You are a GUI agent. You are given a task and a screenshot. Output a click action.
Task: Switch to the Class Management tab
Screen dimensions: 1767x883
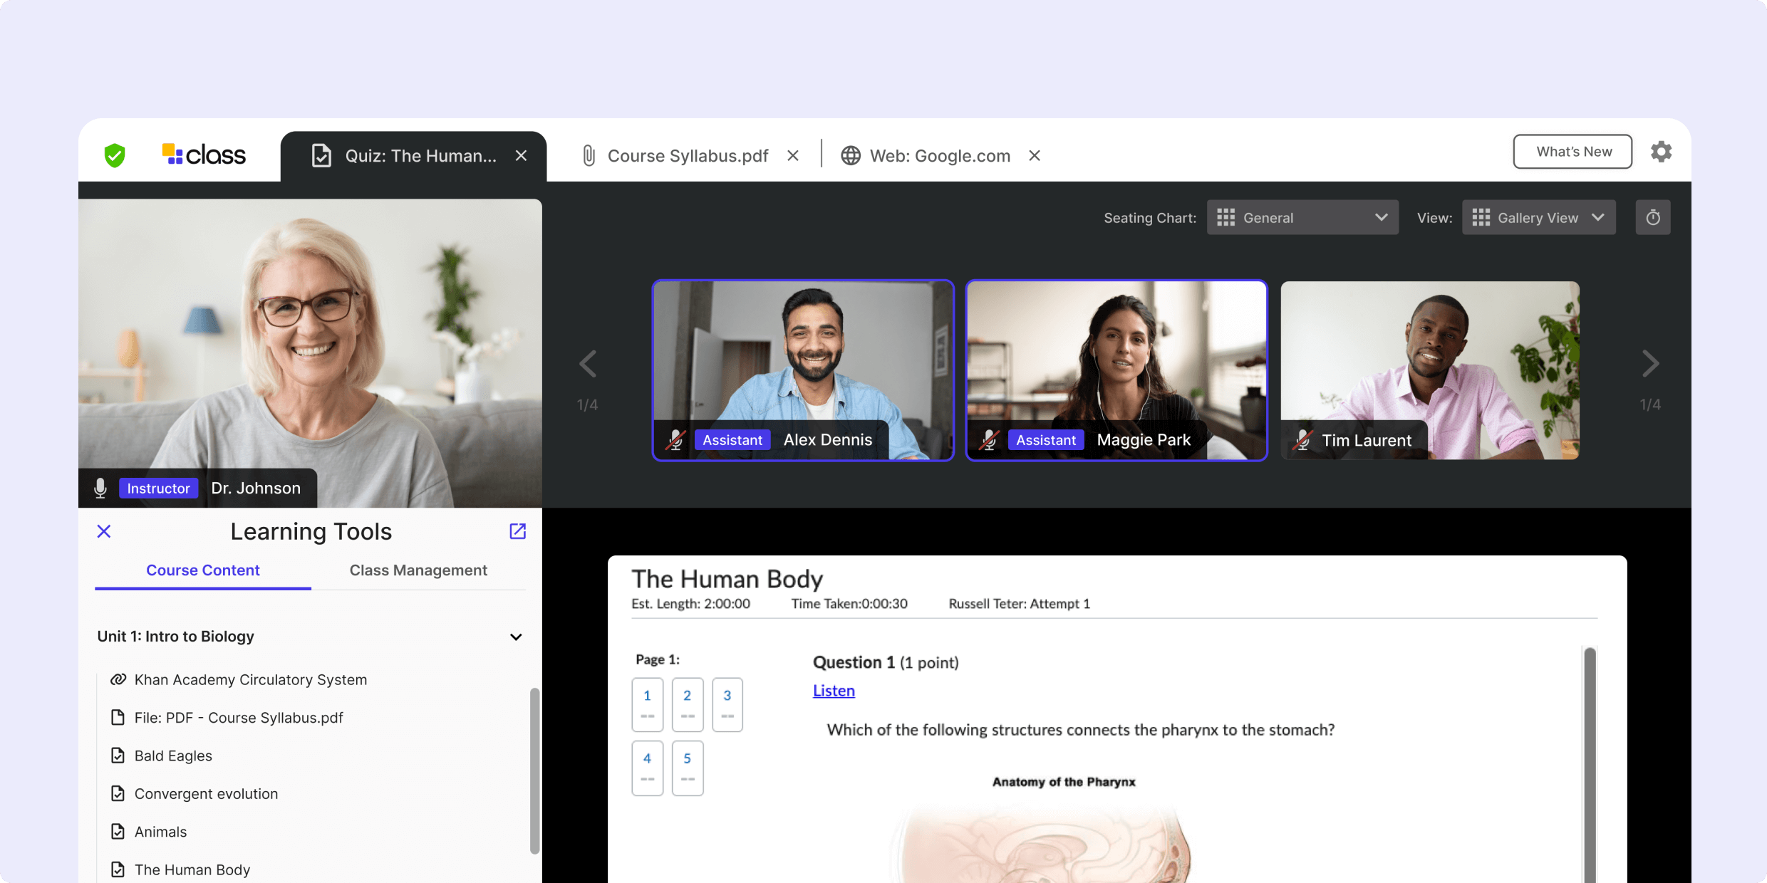tap(418, 570)
